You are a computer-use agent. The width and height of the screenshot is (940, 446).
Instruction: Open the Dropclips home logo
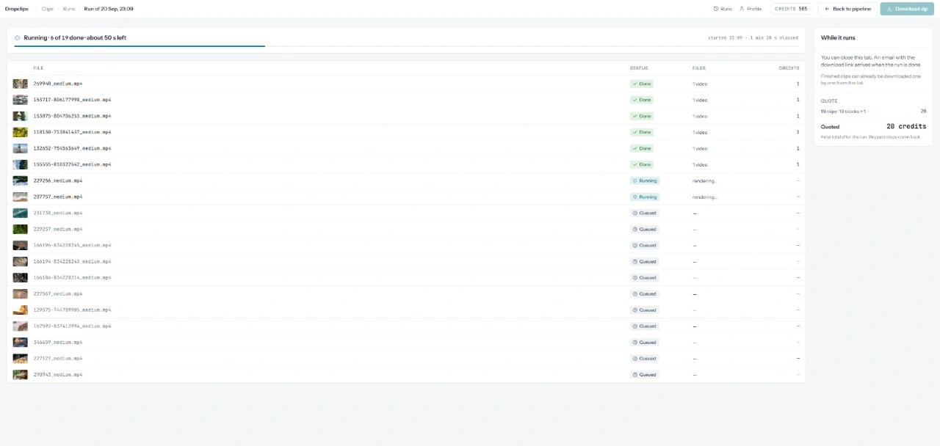(x=16, y=9)
